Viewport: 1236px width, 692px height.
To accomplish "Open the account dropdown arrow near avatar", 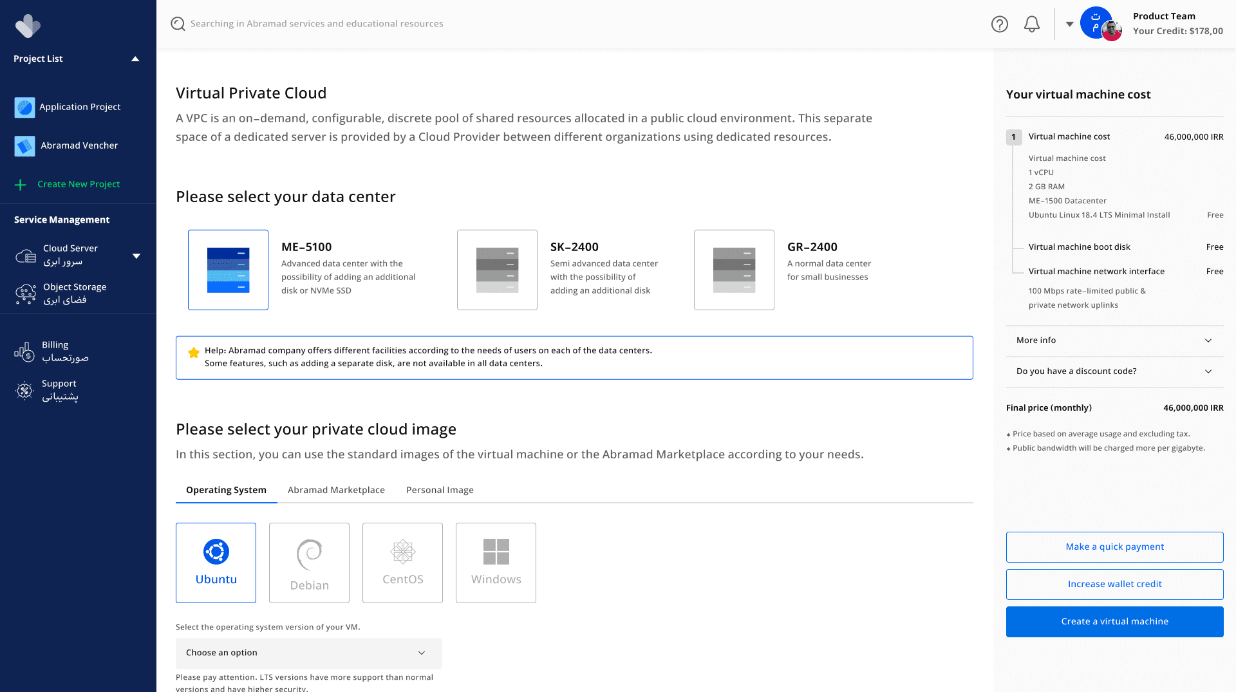I will click(x=1069, y=24).
